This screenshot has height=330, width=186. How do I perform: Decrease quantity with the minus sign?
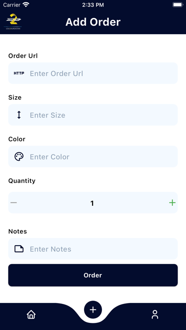click(x=14, y=202)
